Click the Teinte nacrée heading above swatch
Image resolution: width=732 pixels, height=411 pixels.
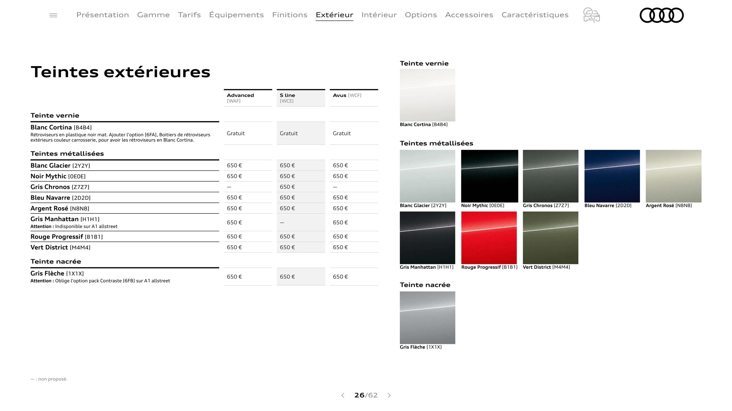[x=425, y=285]
